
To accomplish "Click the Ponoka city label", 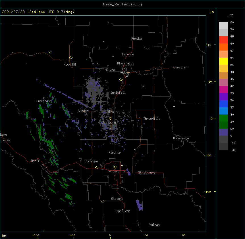I will (136, 39).
